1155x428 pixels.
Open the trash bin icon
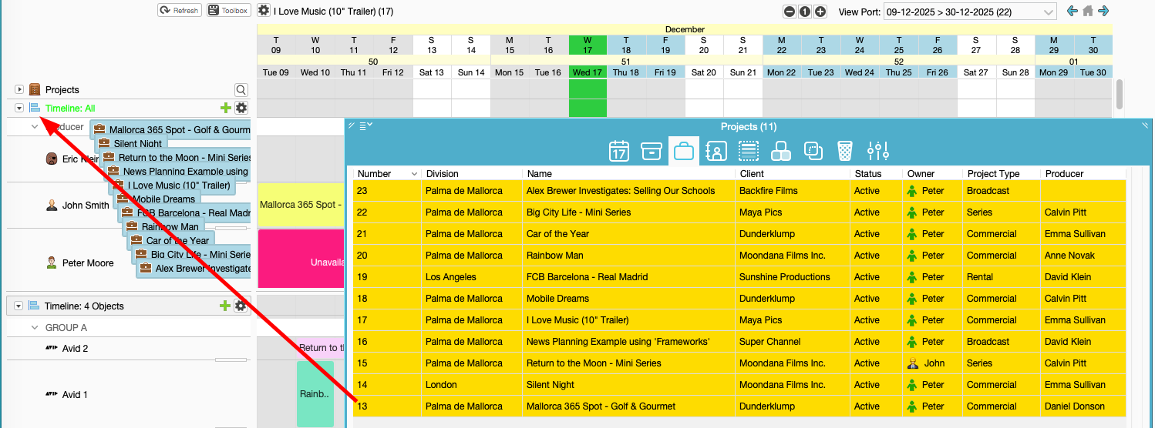845,151
